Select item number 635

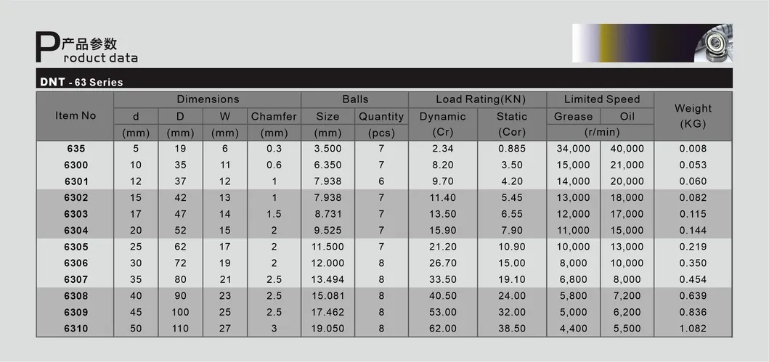pyautogui.click(x=76, y=149)
